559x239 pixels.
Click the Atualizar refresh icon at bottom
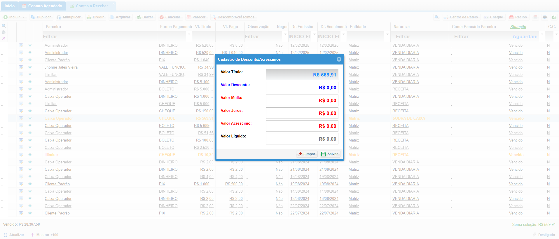[6, 235]
